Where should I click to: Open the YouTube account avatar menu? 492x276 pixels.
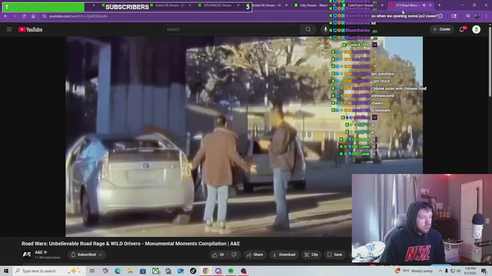(x=476, y=30)
